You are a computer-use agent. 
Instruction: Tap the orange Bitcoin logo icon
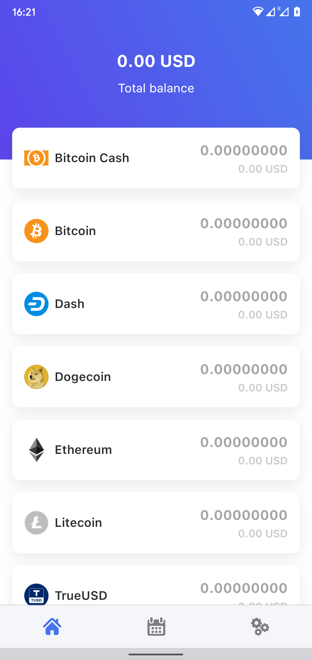coord(36,231)
